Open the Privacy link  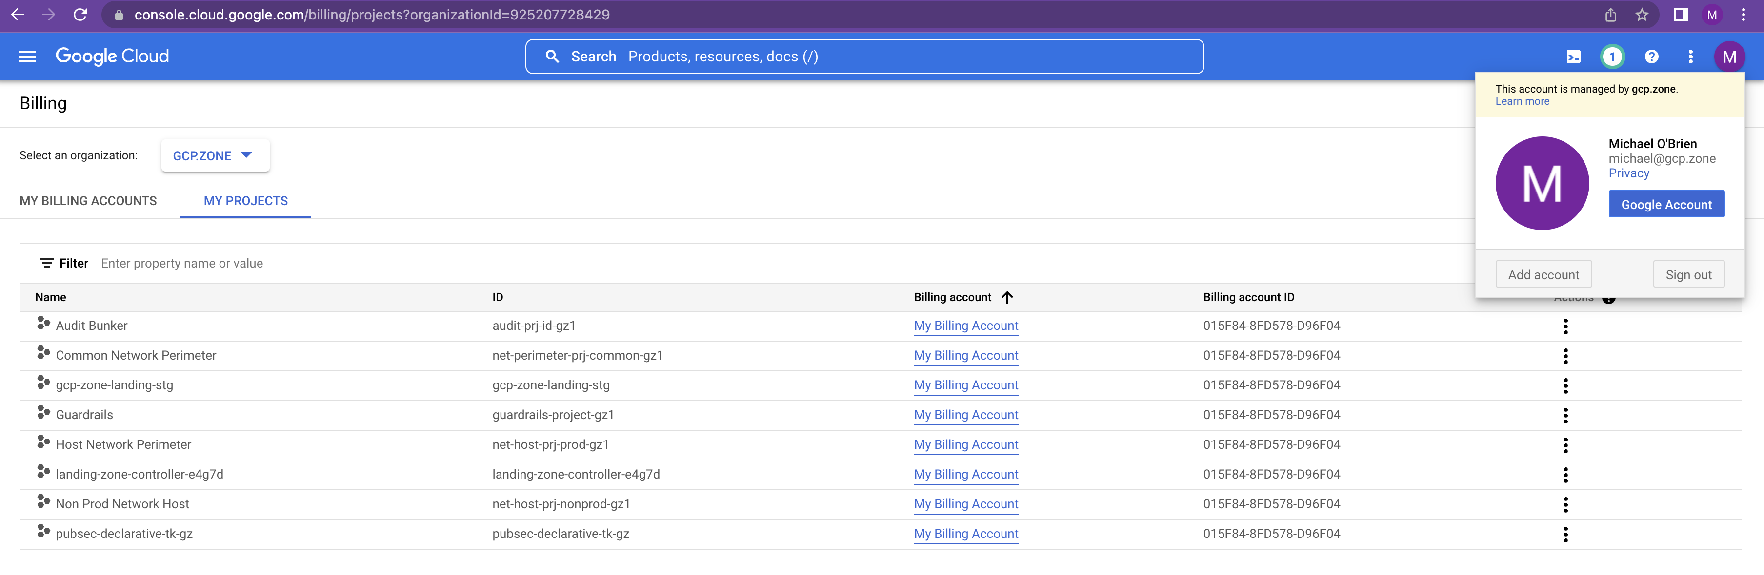(1628, 173)
